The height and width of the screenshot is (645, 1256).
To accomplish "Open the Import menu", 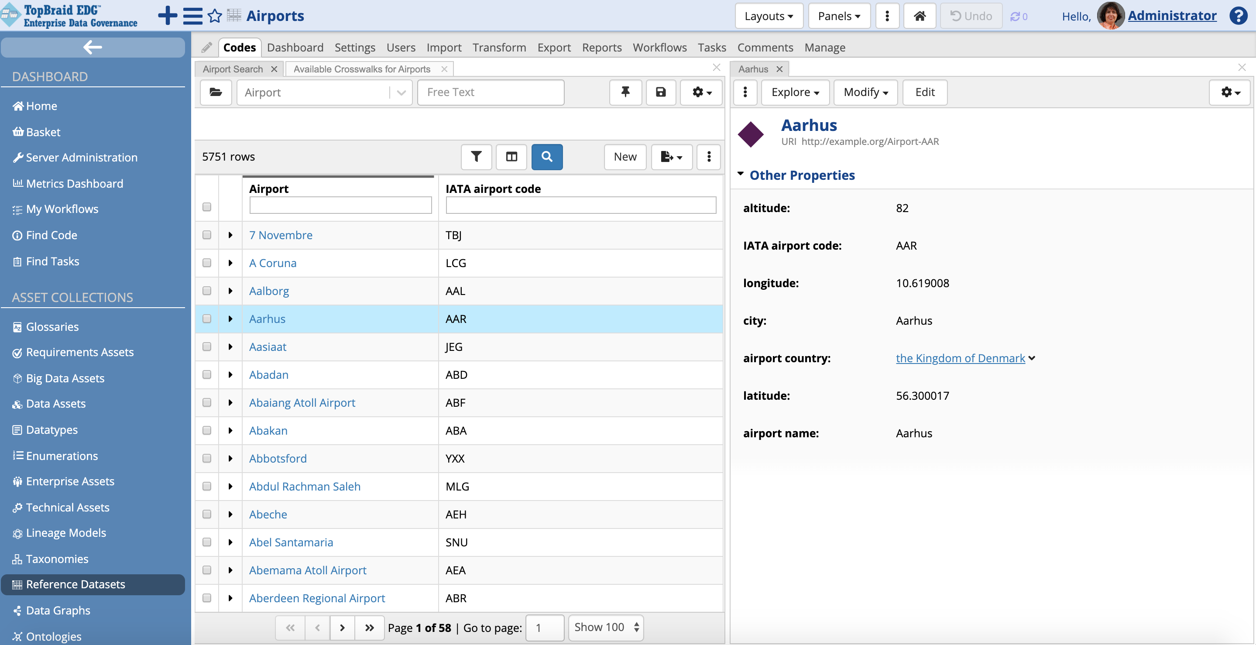I will click(x=444, y=47).
